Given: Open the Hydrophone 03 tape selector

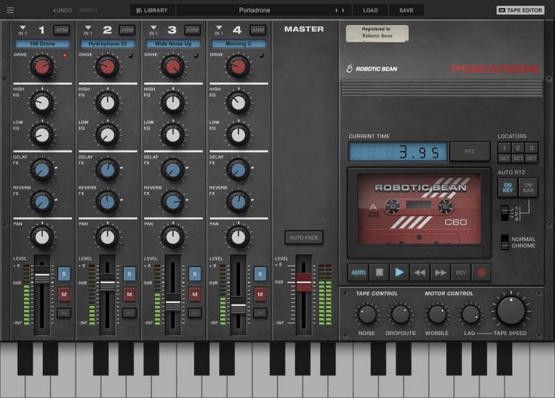Looking at the screenshot, I should pyautogui.click(x=108, y=44).
